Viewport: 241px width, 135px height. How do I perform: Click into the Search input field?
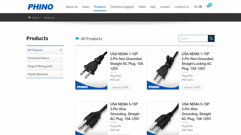point(193,38)
